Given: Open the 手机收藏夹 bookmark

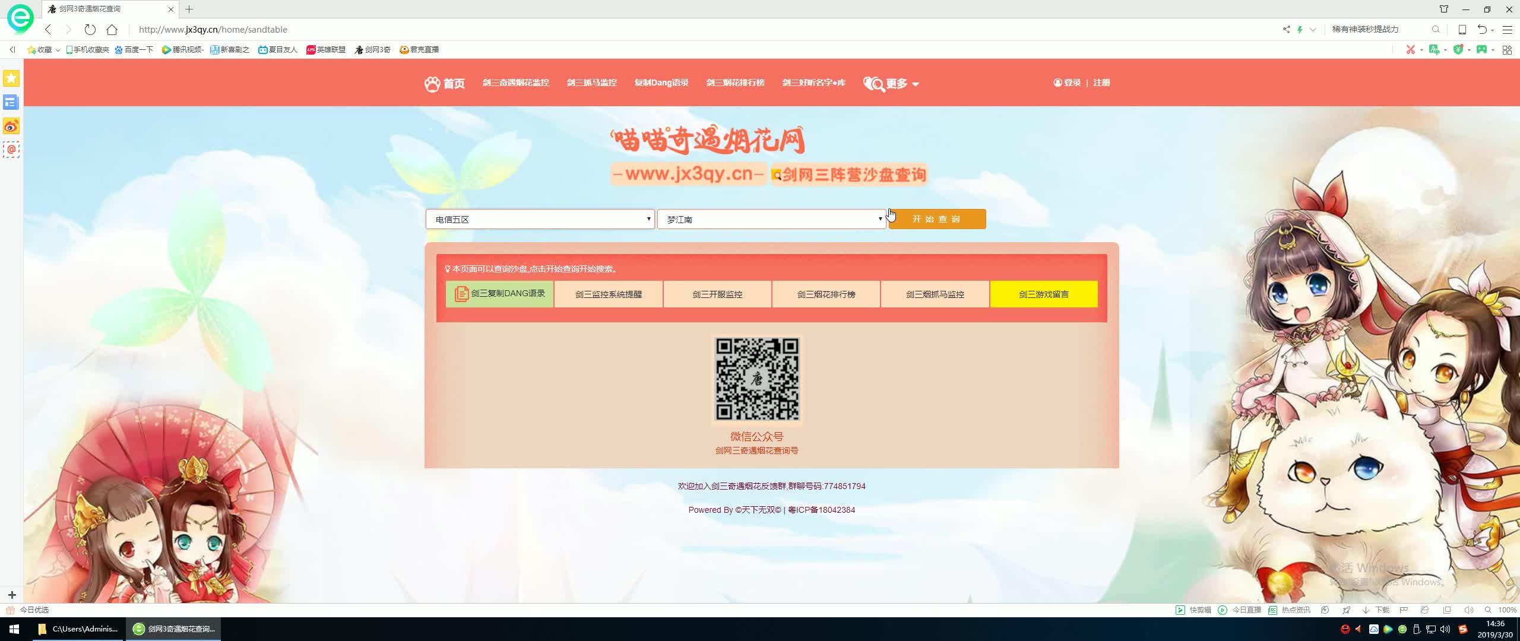Looking at the screenshot, I should click(87, 49).
